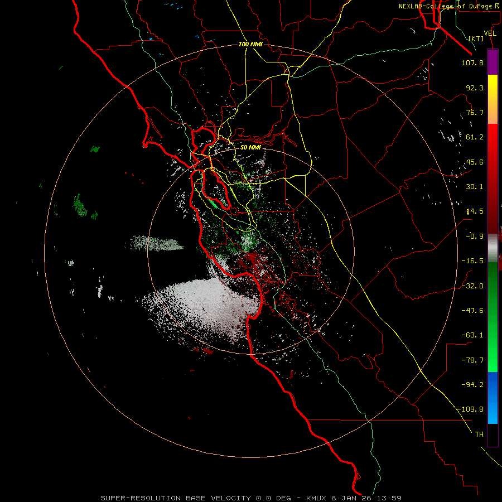Image resolution: width=502 pixels, height=502 pixels.
Task: Click the 76.7 legend value
Action: (475, 112)
